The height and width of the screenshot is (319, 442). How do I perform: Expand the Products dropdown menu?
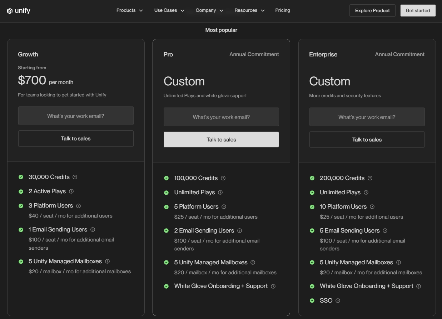click(x=130, y=10)
